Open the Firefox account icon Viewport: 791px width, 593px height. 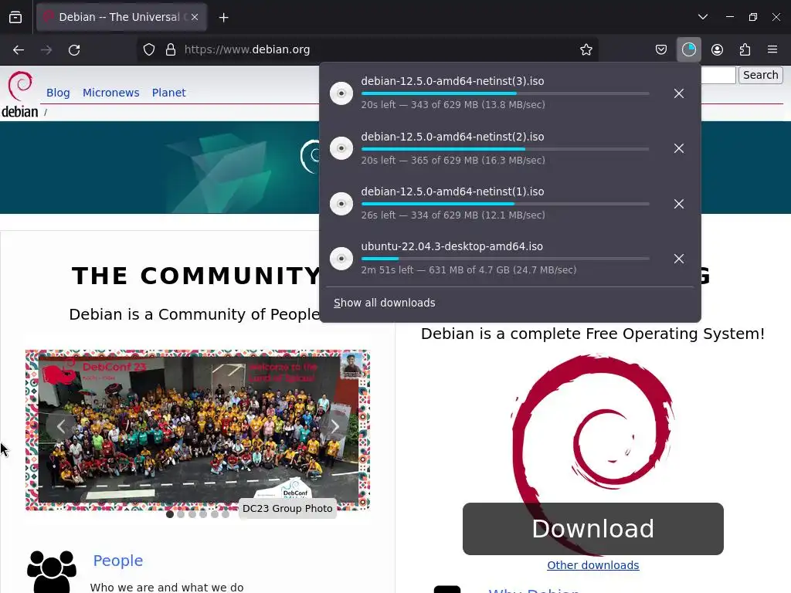[717, 49]
